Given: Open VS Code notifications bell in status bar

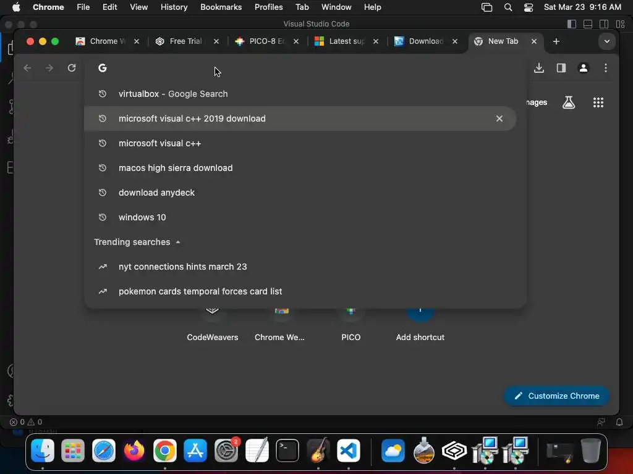Looking at the screenshot, I should (x=619, y=422).
